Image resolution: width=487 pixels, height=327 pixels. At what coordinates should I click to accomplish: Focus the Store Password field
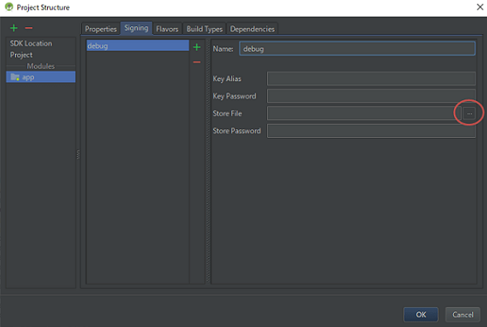(x=371, y=131)
